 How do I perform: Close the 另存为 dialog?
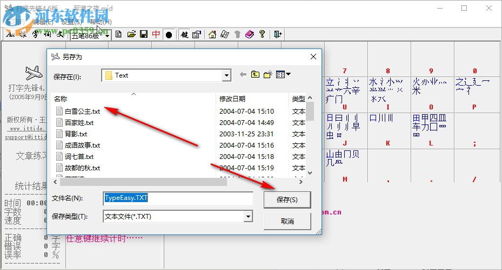click(313, 57)
